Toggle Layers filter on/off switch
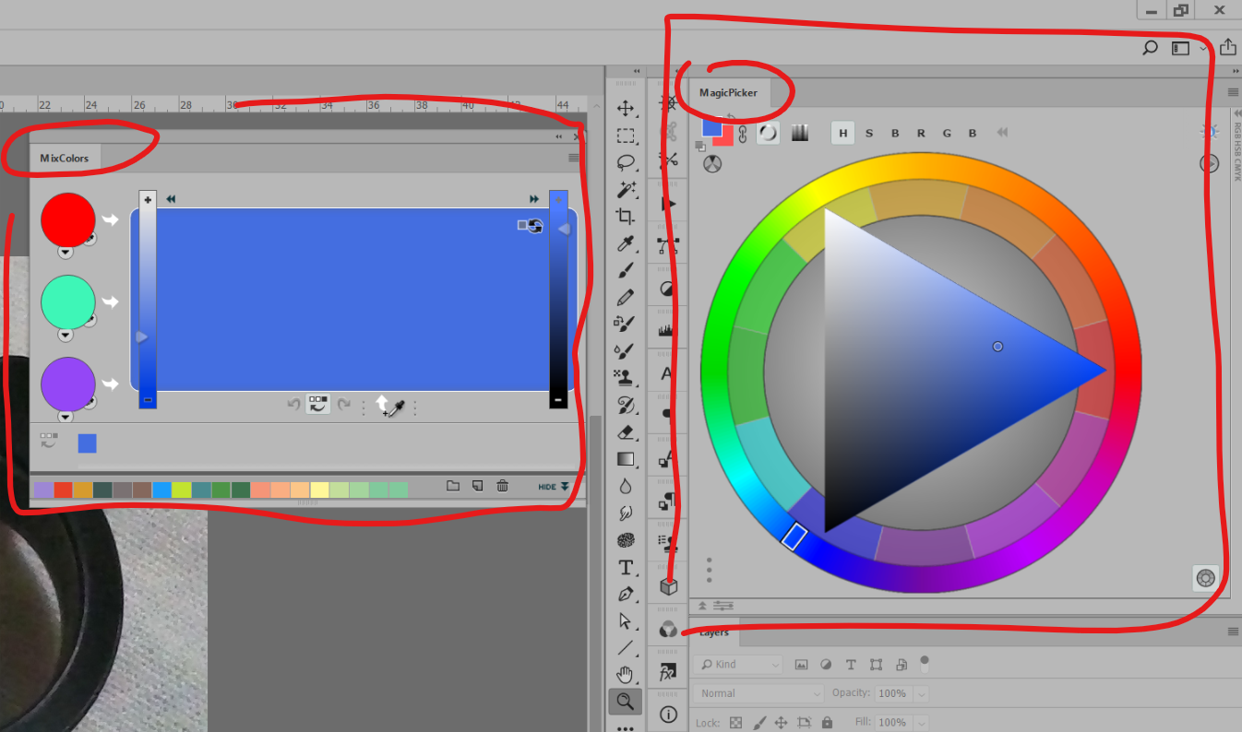The image size is (1242, 732). coord(925,663)
